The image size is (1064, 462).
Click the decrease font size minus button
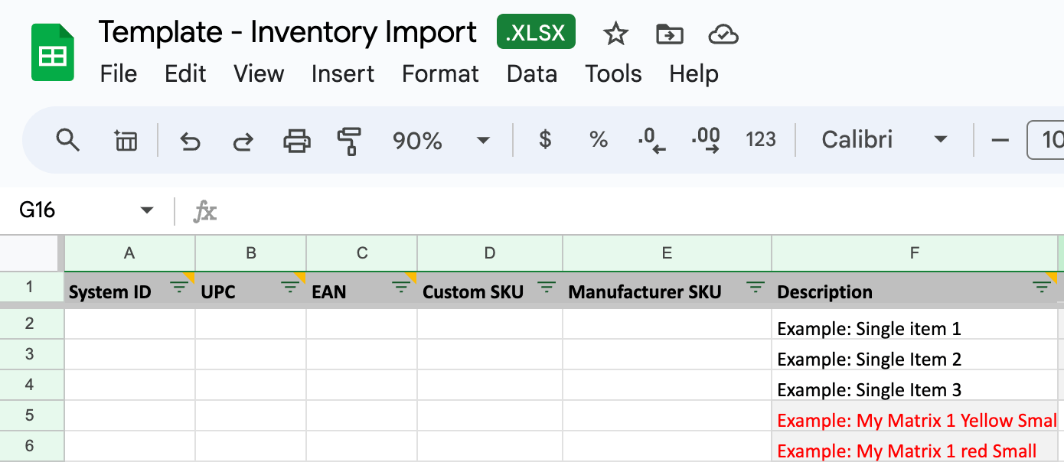pos(1000,140)
